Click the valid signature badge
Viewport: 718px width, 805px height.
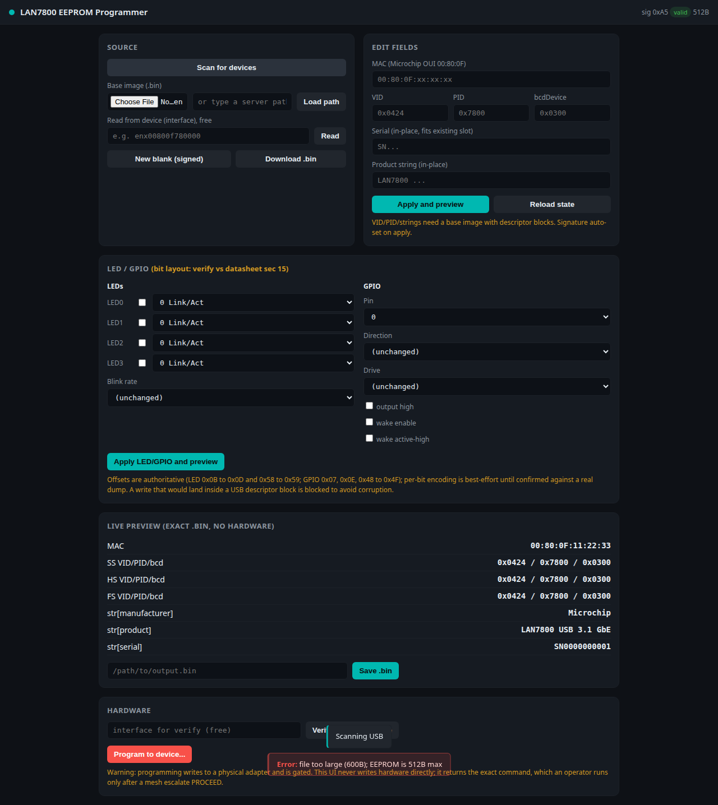680,12
